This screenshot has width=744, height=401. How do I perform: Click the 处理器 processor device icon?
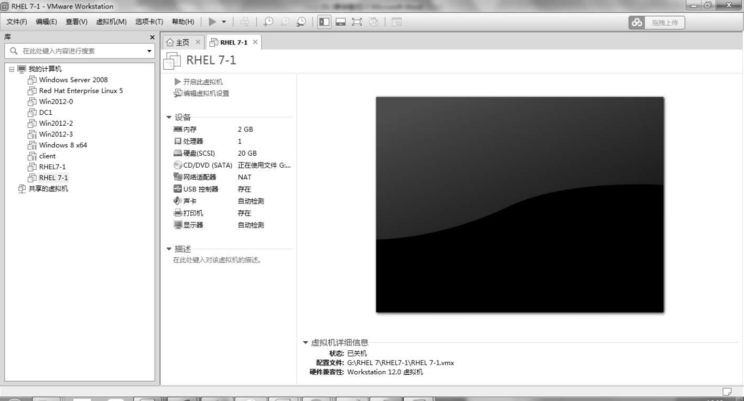177,141
